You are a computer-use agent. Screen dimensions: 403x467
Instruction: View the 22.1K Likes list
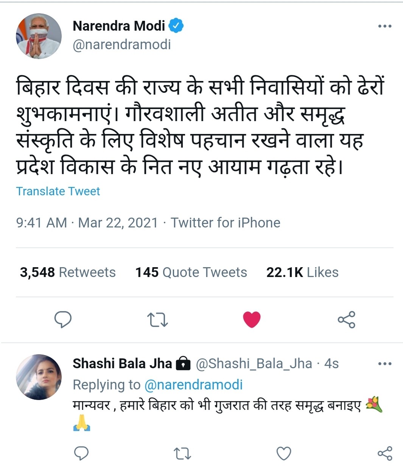(x=302, y=272)
